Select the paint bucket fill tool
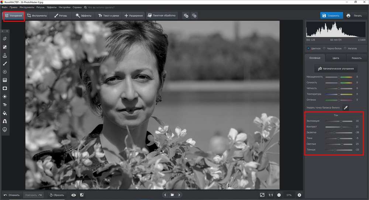Image resolution: width=369 pixels, height=200 pixels. click(x=5, y=113)
